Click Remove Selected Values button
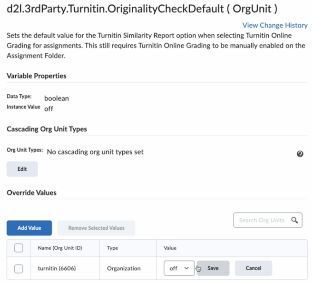 tap(96, 228)
